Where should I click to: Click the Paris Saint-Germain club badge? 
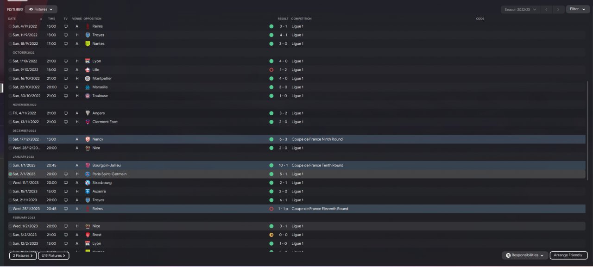88,174
